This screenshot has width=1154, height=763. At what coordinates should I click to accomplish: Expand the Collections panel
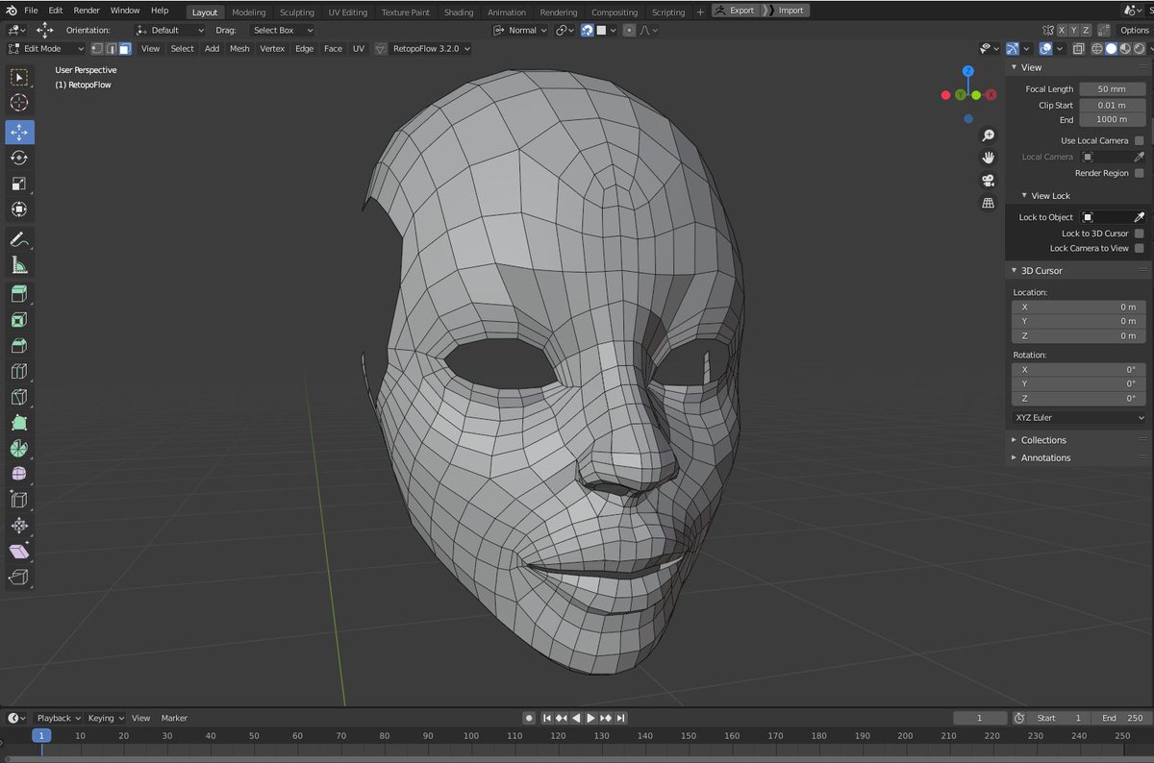click(1043, 440)
